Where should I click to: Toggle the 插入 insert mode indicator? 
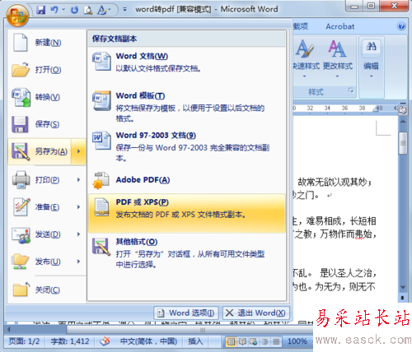coord(195,341)
